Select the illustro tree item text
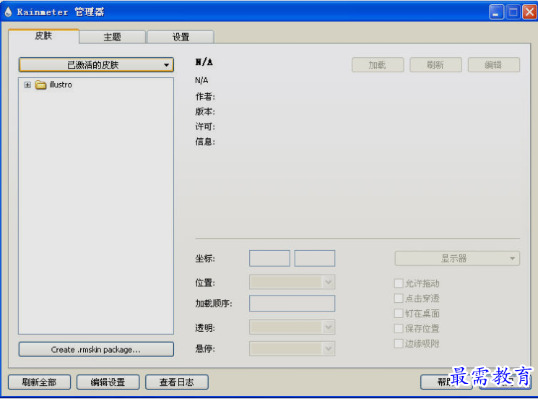The image size is (538, 399). (61, 85)
